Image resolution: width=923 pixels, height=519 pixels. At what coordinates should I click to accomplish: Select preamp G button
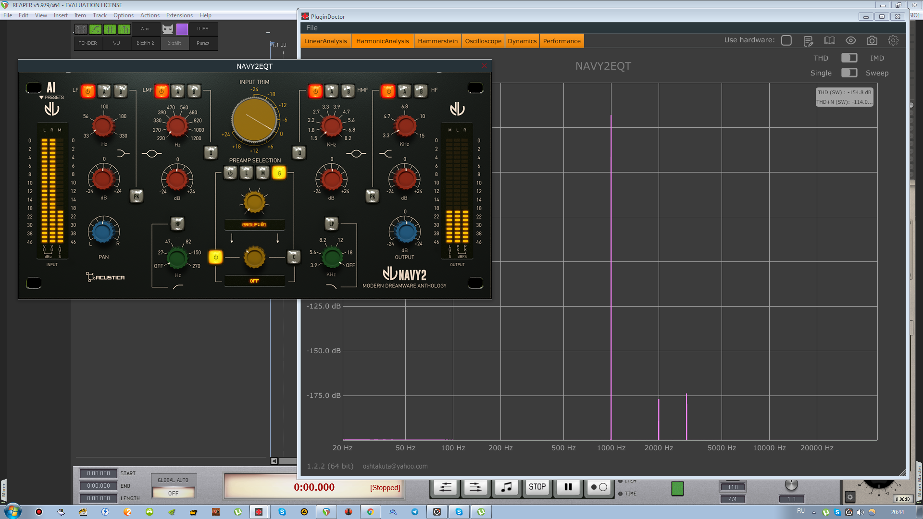[x=279, y=173]
